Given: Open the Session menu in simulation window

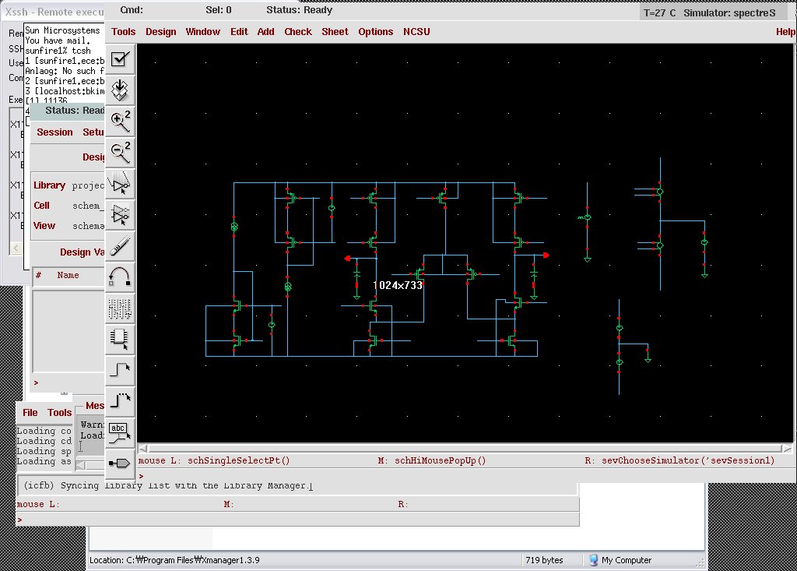Looking at the screenshot, I should [x=54, y=132].
